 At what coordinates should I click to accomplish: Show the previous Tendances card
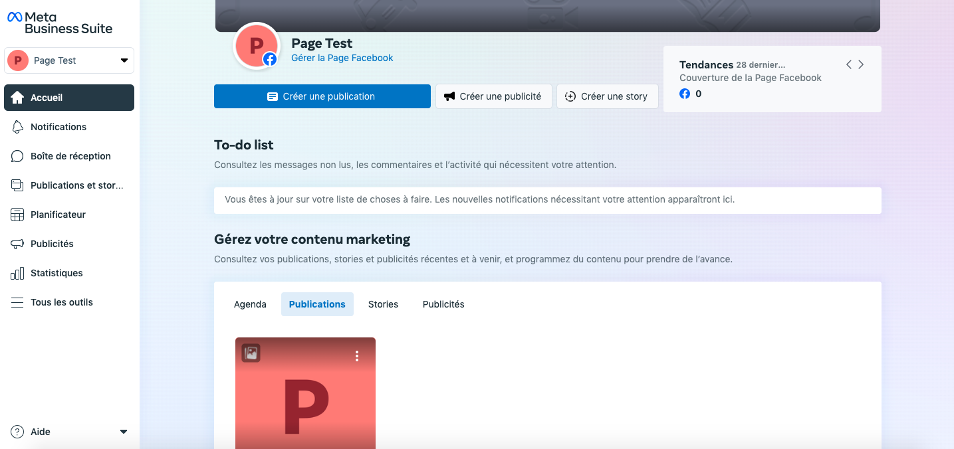849,64
